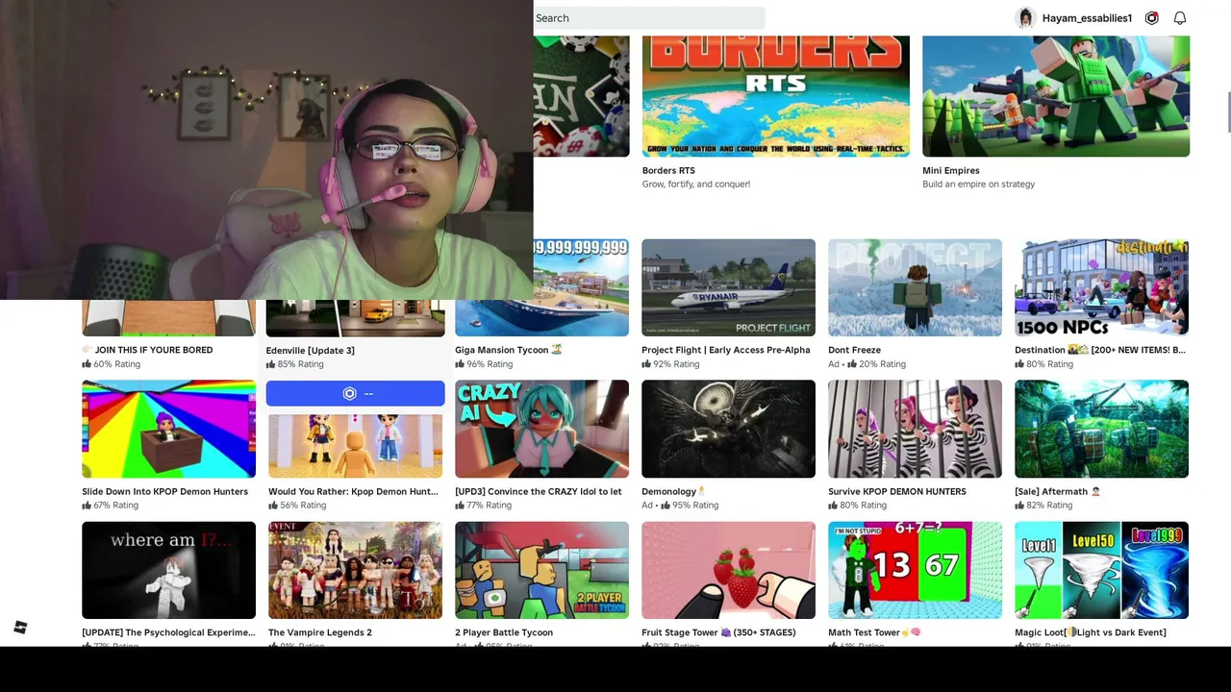
Task: Click the 'Ad · 95% Rating' under Demonology
Action: [x=681, y=506]
